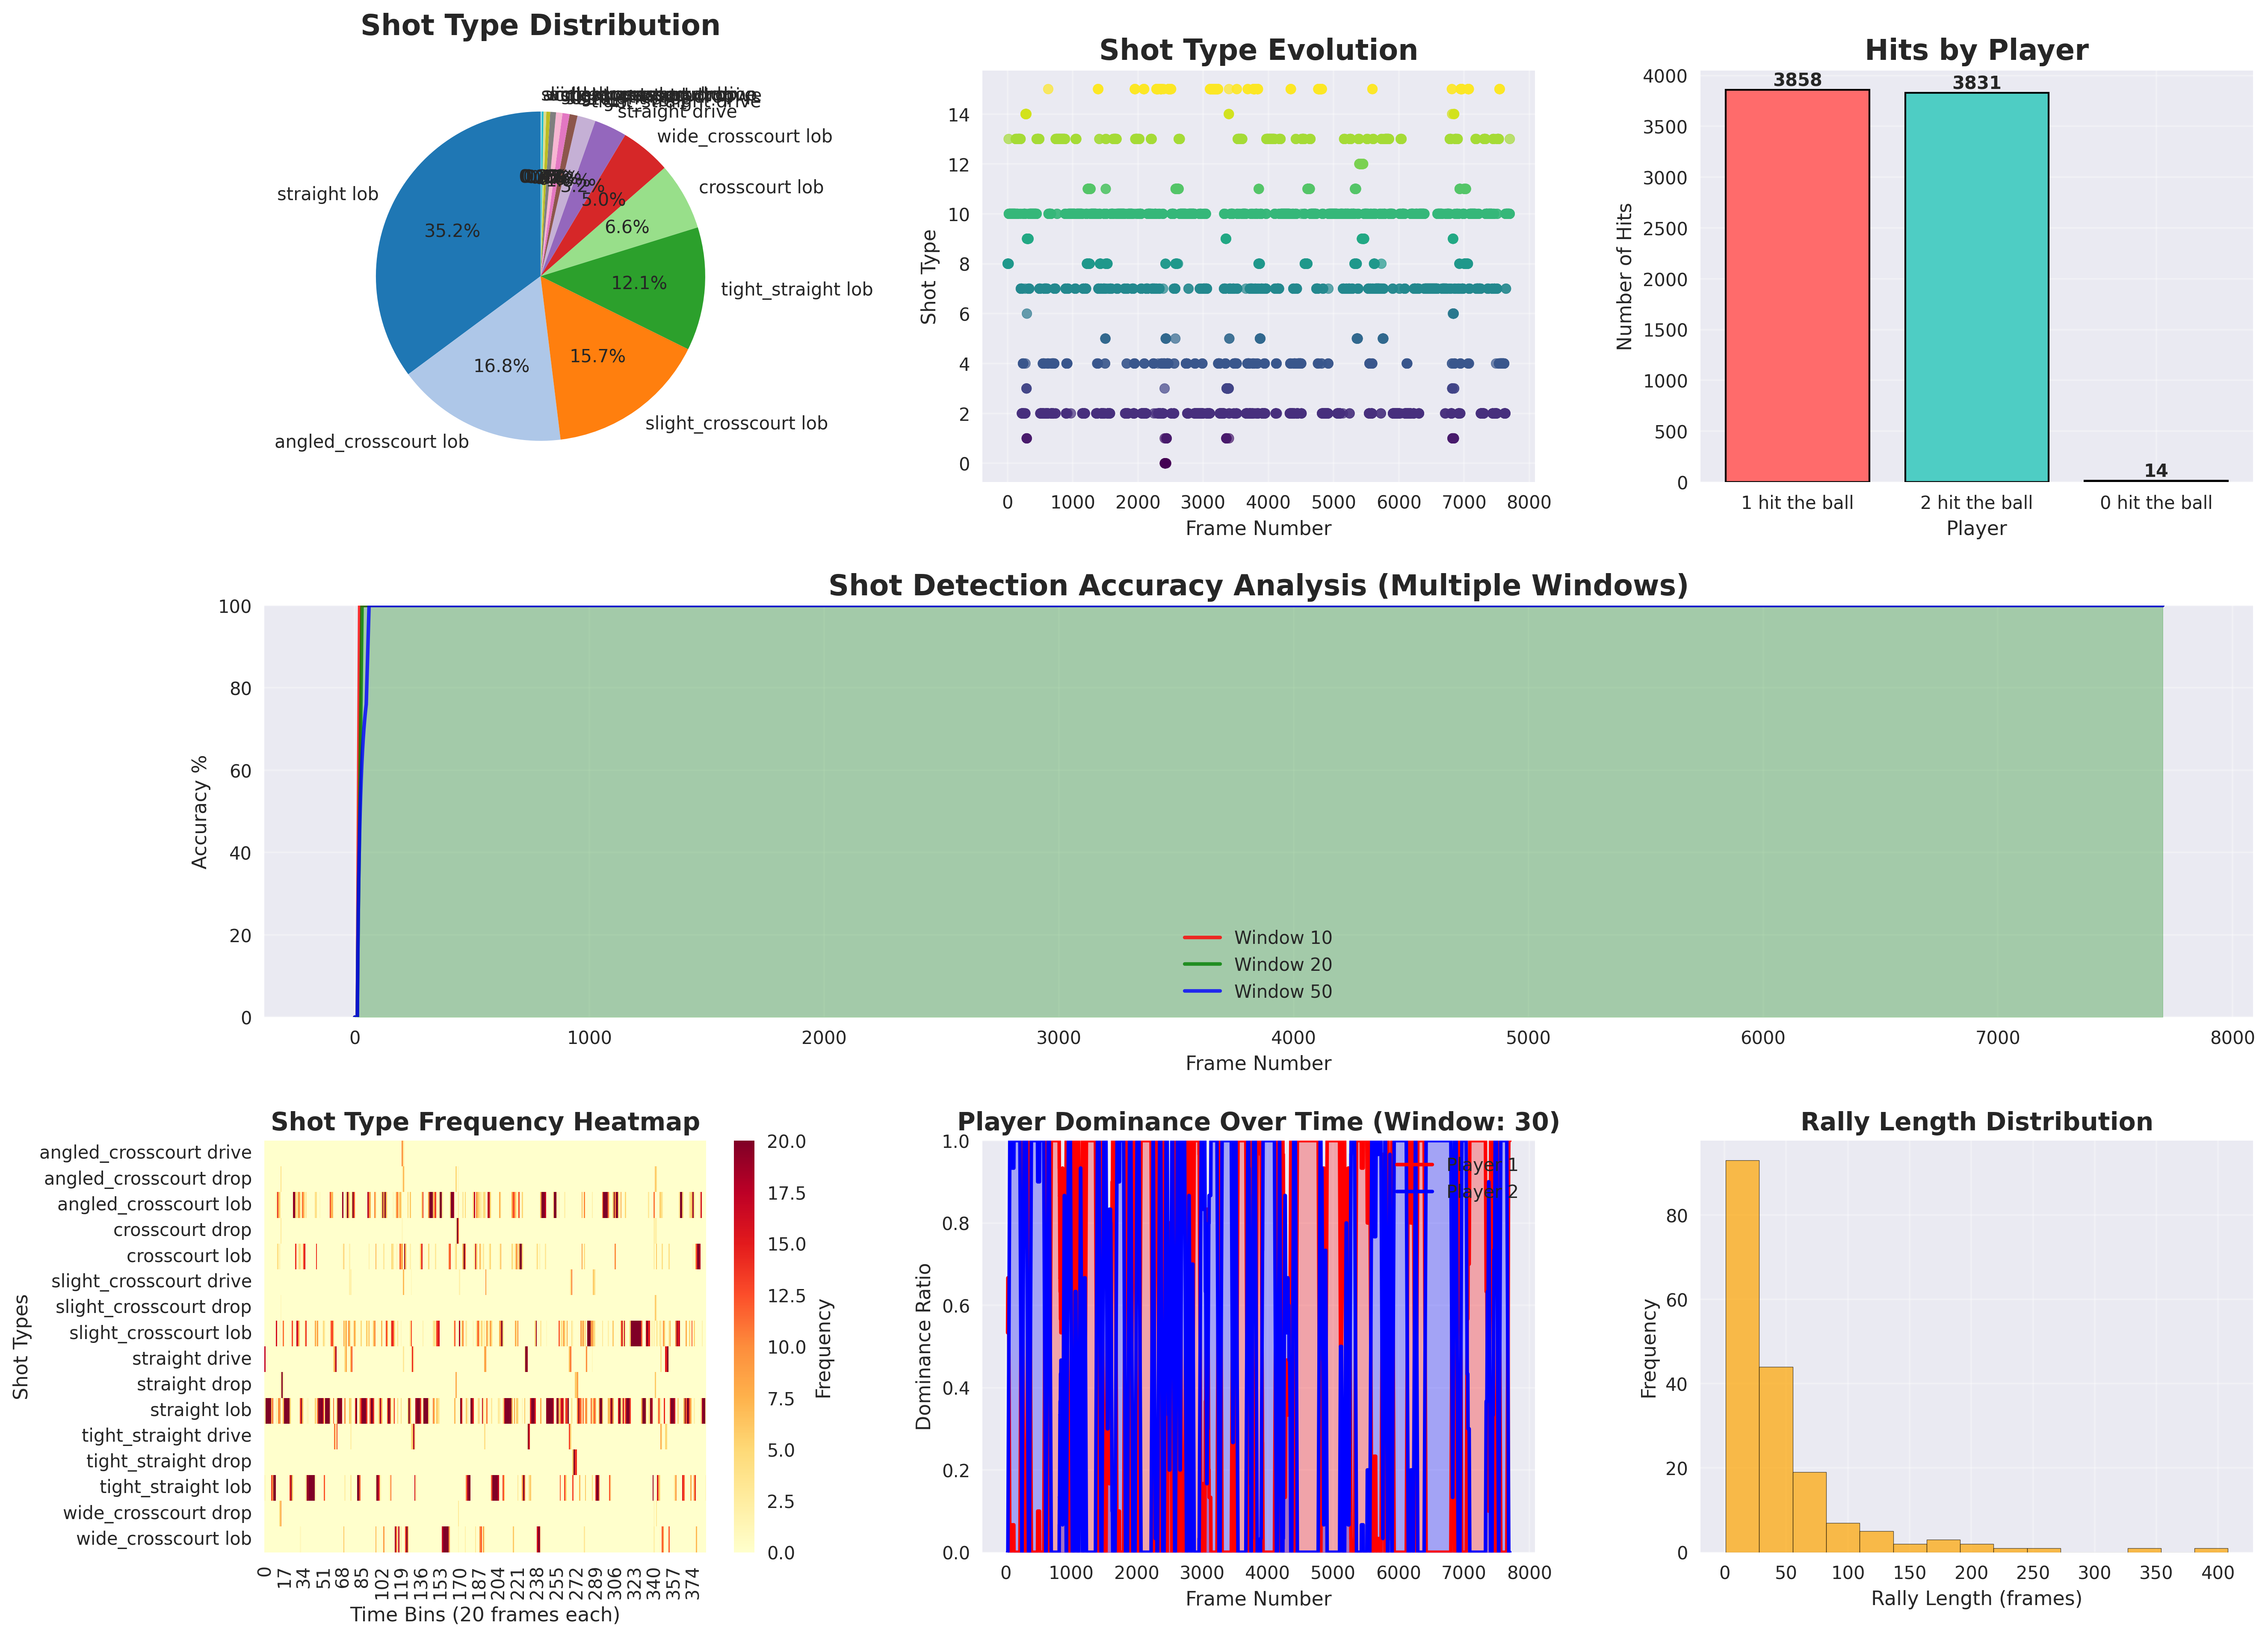Viewport: 2268px width, 1638px height.
Task: Click the '2 hit the ball' tick label
Action: coord(1976,503)
